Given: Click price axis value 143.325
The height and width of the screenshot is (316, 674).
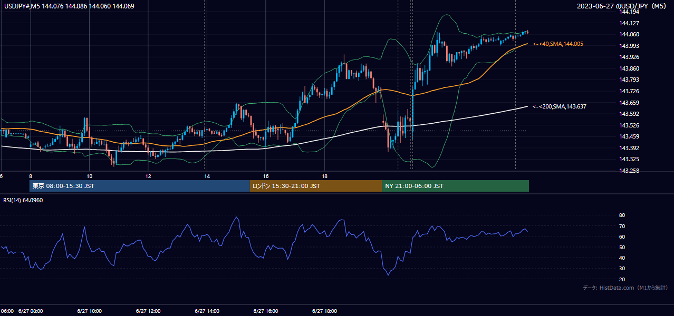Looking at the screenshot, I should click(629, 159).
